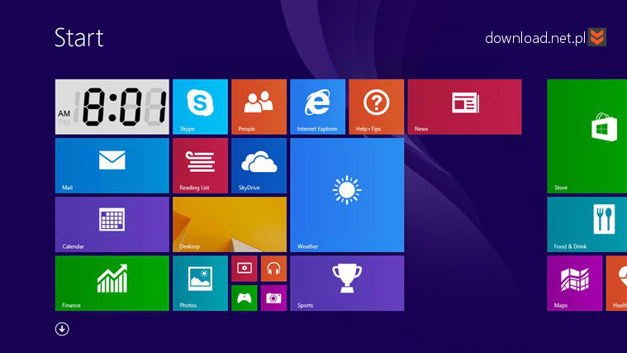Image resolution: width=627 pixels, height=353 pixels.
Task: Open the News tile
Action: [x=464, y=107]
